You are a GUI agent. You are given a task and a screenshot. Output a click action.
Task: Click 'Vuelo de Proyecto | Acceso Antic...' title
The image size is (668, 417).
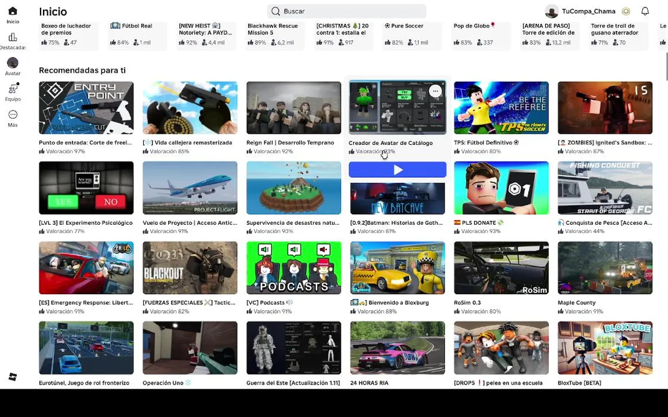pyautogui.click(x=190, y=222)
